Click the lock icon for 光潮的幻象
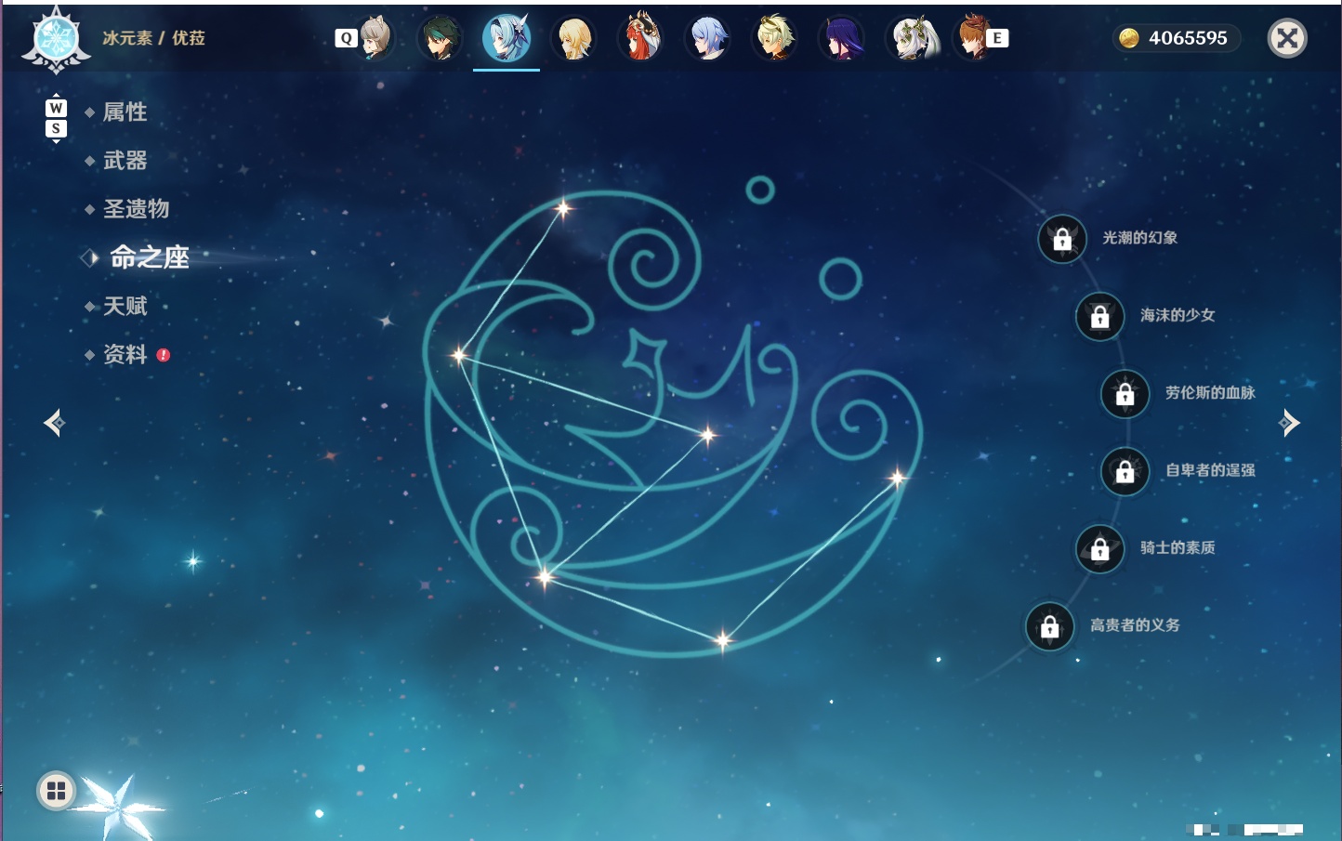This screenshot has height=841, width=1342. [x=1062, y=239]
